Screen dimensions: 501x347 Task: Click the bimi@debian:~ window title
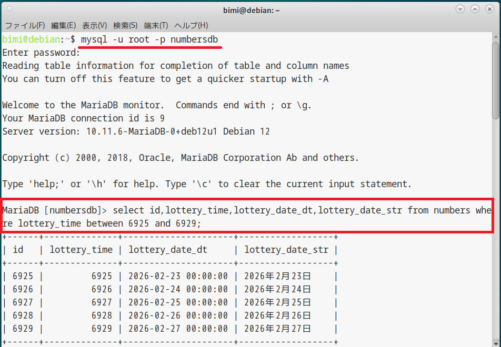click(250, 9)
